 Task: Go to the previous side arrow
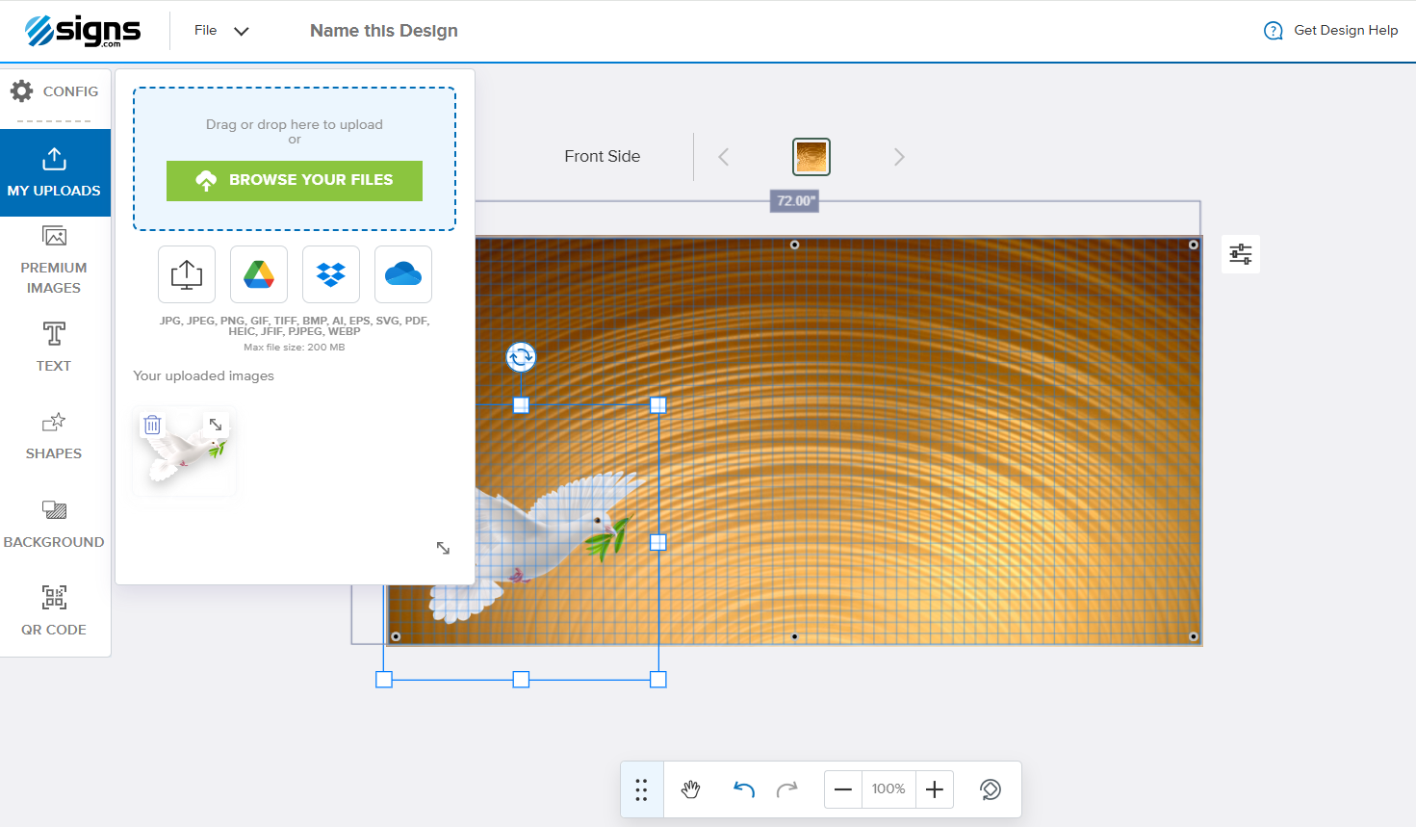coord(724,157)
